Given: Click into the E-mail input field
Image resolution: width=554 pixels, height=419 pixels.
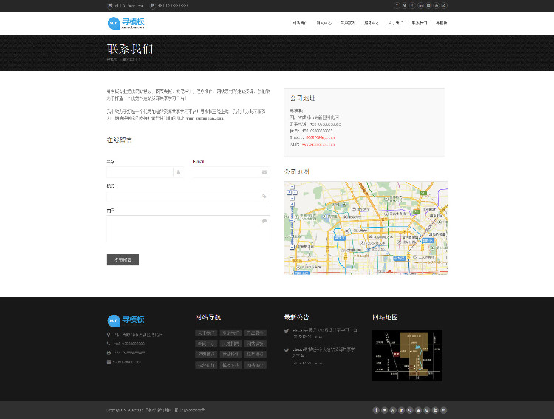Looking at the screenshot, I should pyautogui.click(x=225, y=172).
